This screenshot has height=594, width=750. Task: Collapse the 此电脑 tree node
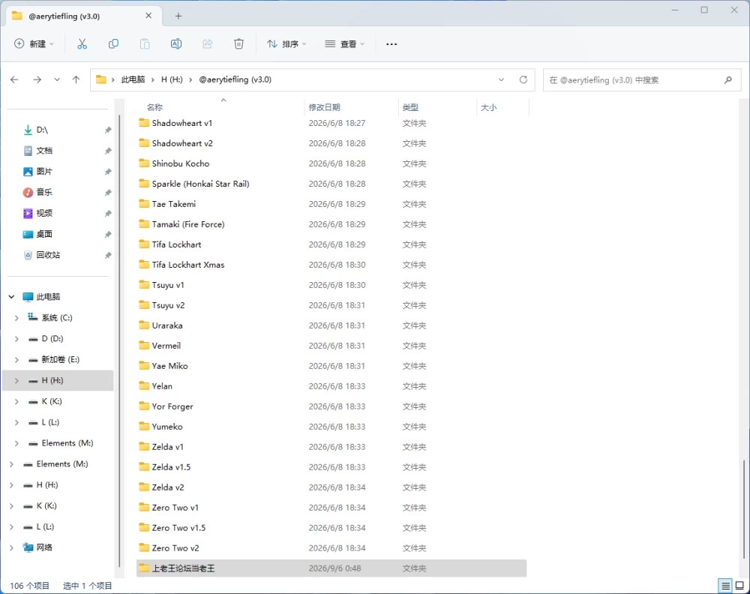[11, 297]
